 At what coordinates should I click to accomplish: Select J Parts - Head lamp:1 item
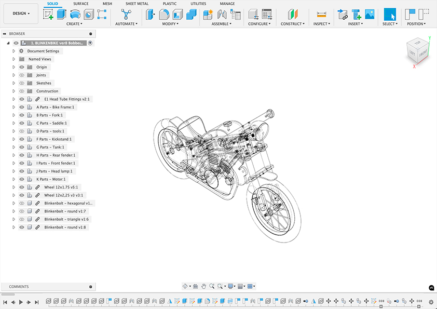(54, 171)
